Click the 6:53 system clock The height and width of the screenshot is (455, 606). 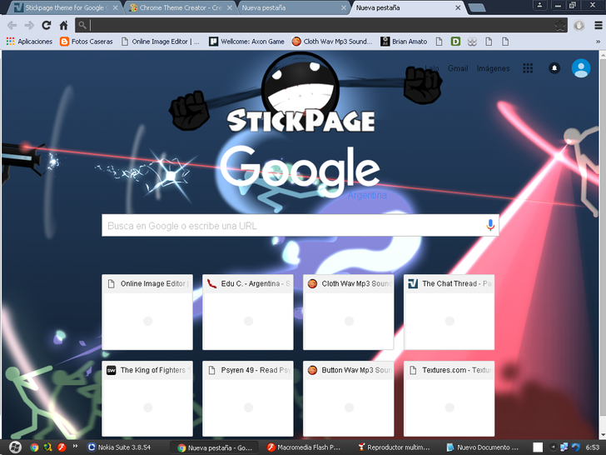click(x=593, y=447)
